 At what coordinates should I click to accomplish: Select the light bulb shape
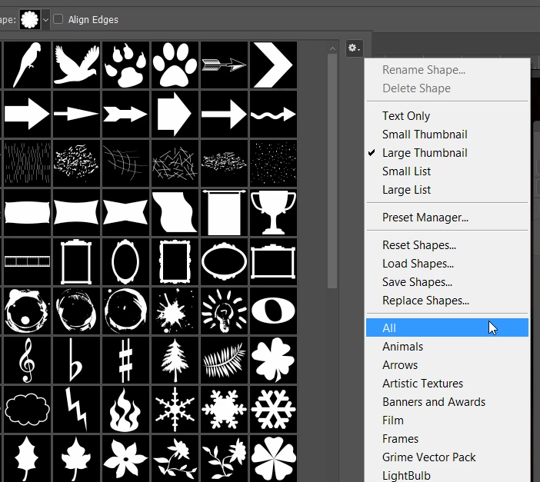[224, 311]
